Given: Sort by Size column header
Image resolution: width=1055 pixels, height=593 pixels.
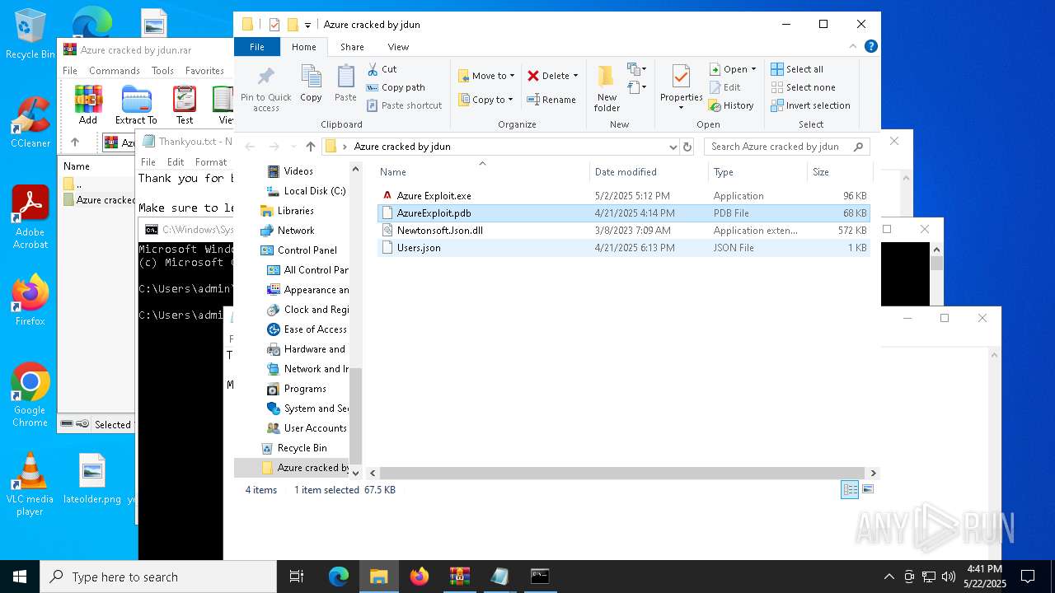Looking at the screenshot, I should [840, 172].
